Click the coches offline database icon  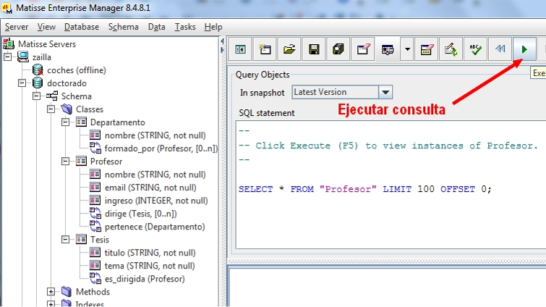pyautogui.click(x=38, y=70)
